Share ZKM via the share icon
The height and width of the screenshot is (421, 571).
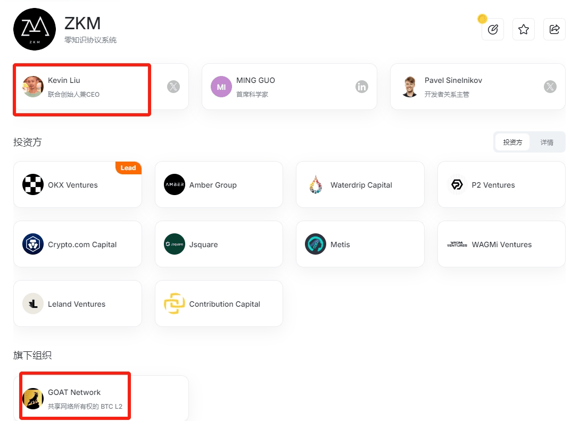(555, 29)
